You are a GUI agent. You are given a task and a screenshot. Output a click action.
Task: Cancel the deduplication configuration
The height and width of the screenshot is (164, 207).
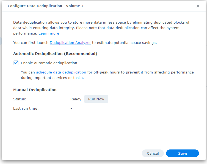(x=153, y=153)
